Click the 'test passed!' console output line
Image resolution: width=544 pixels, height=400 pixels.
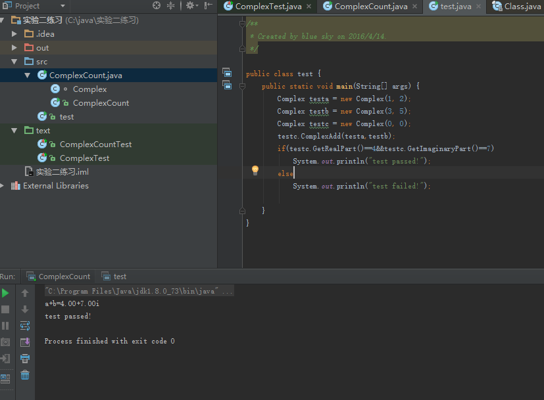[x=68, y=316]
